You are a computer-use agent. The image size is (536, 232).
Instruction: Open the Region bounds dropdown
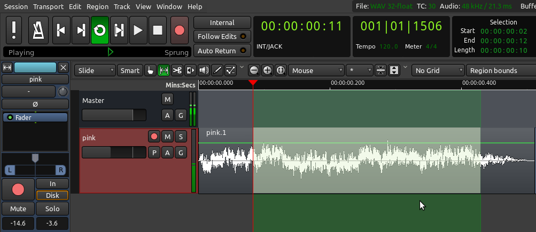pyautogui.click(x=501, y=70)
